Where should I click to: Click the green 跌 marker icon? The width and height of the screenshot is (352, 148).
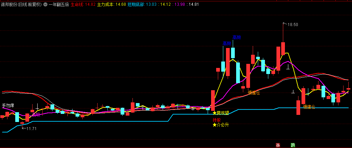point(293,145)
